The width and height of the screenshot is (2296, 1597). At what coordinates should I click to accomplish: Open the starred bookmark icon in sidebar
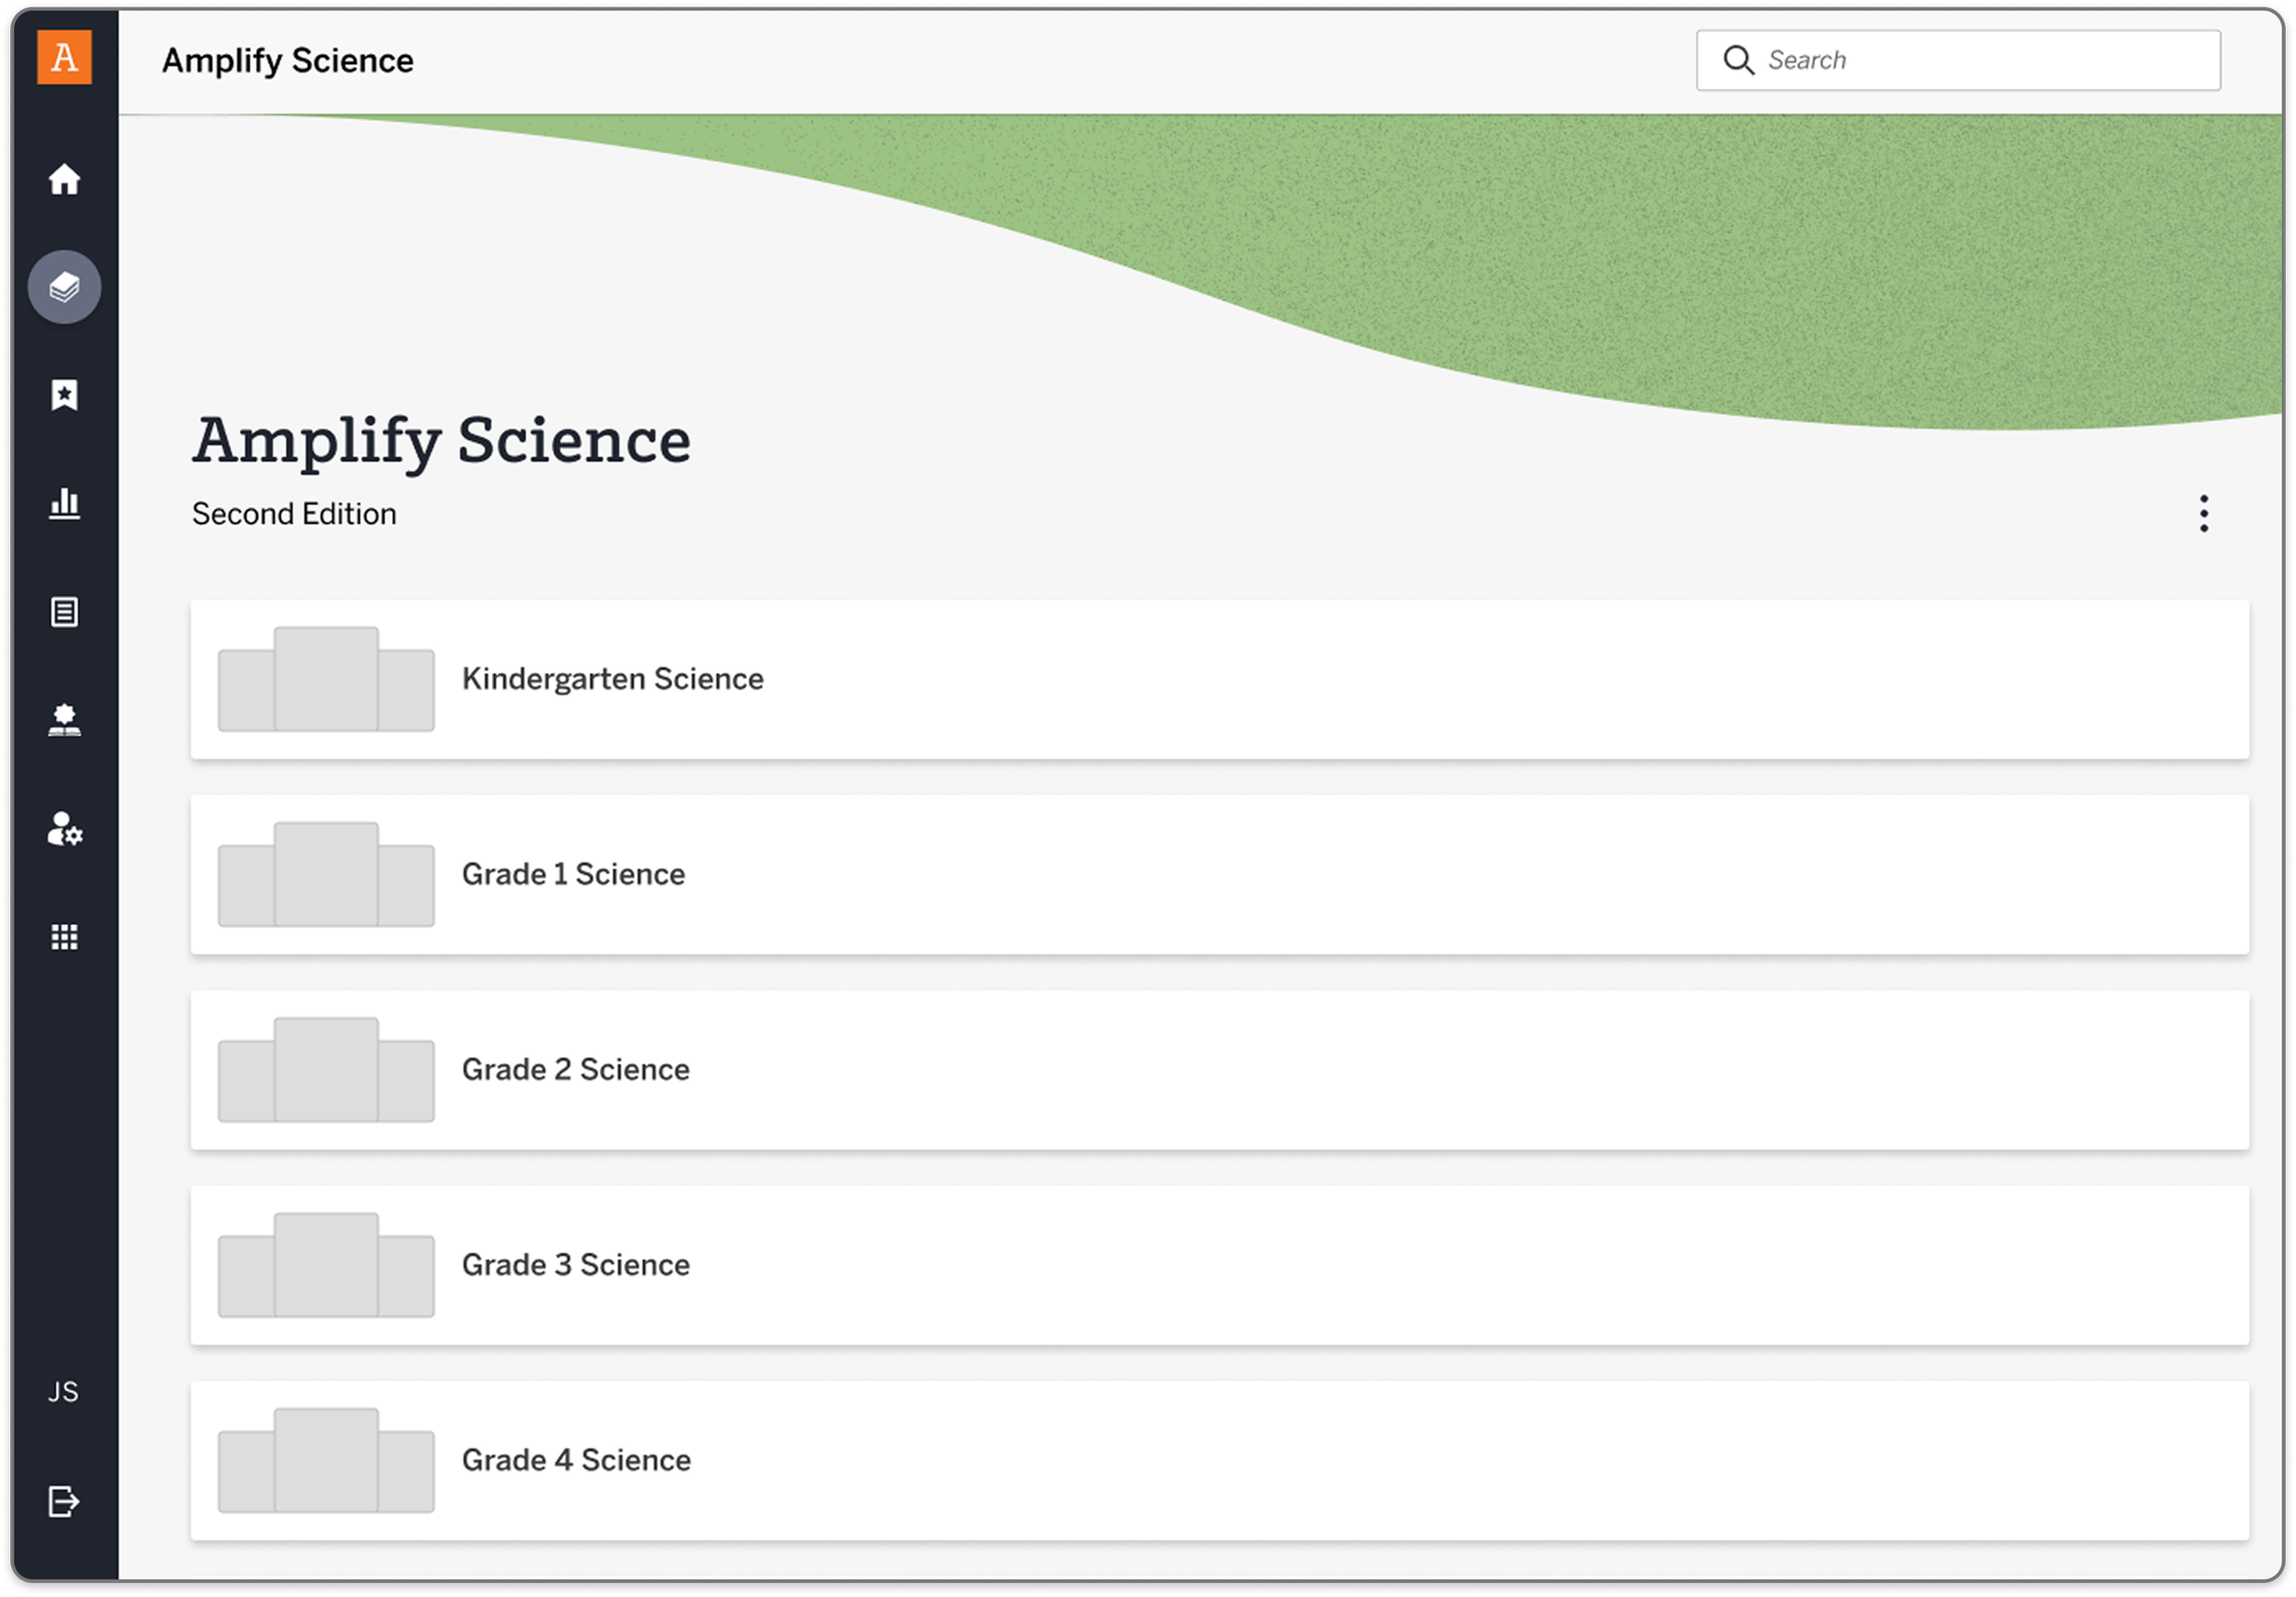point(64,395)
